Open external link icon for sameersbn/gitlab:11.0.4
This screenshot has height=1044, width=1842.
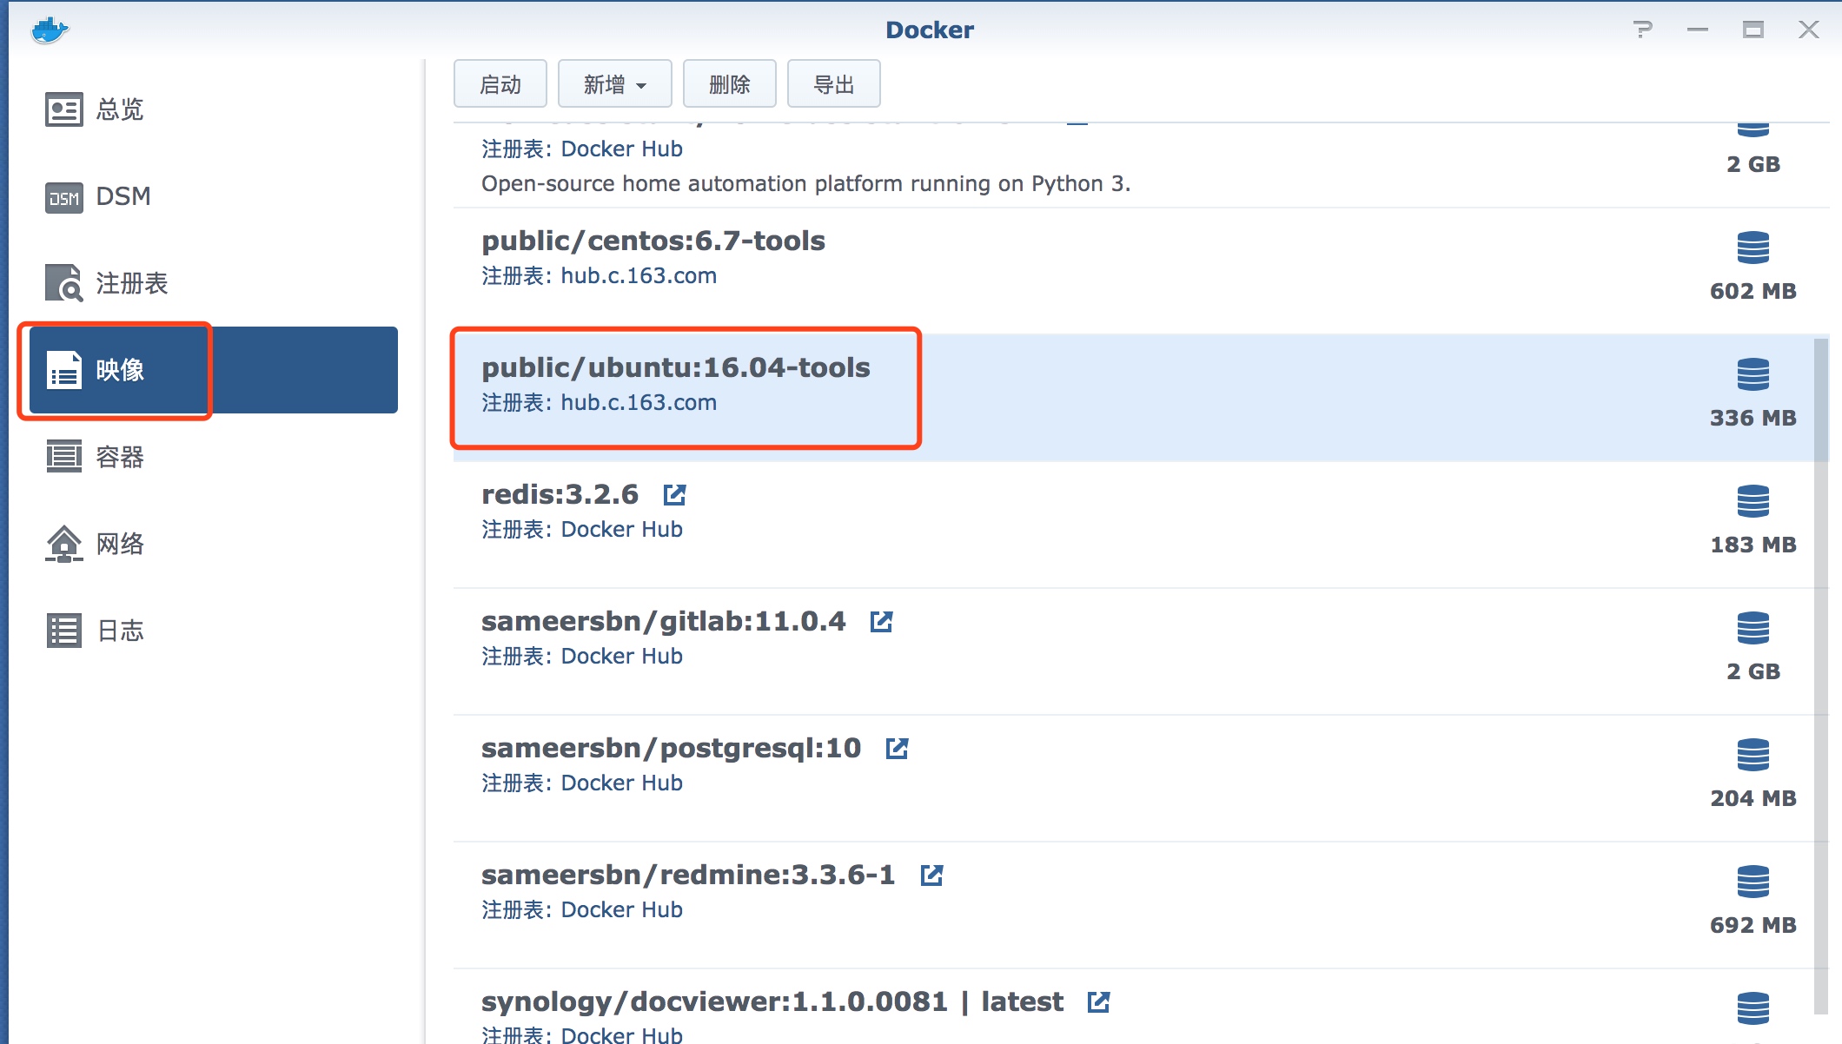tap(882, 621)
